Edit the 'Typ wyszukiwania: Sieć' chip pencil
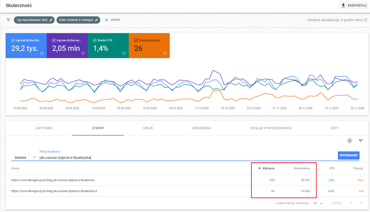The height and width of the screenshot is (212, 370). (51, 20)
